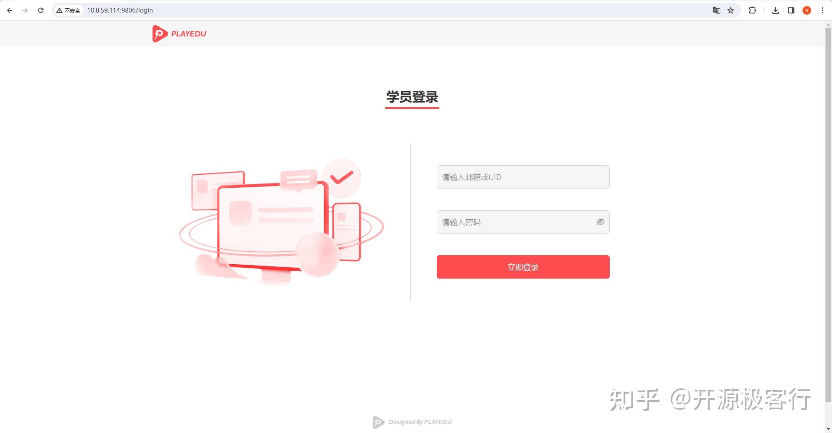832x433 pixels.
Task: Open the browser extensions puzzle icon
Action: pyautogui.click(x=753, y=10)
